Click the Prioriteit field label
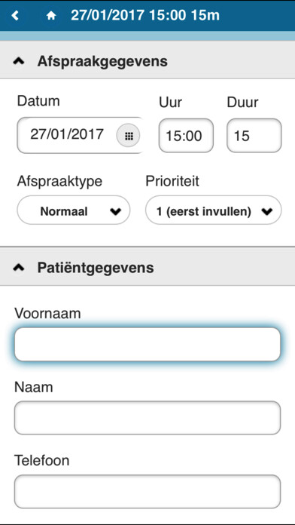Viewport: 295px width, 525px height. coord(172,181)
